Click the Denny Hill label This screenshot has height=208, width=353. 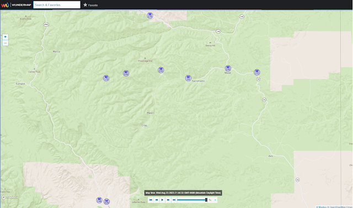click(x=210, y=45)
